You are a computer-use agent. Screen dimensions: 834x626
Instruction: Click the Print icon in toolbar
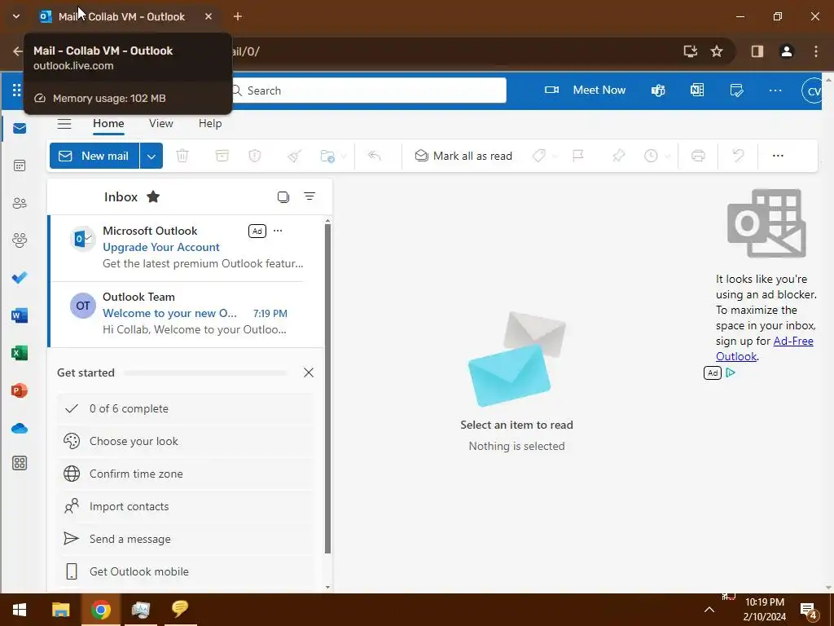[698, 156]
